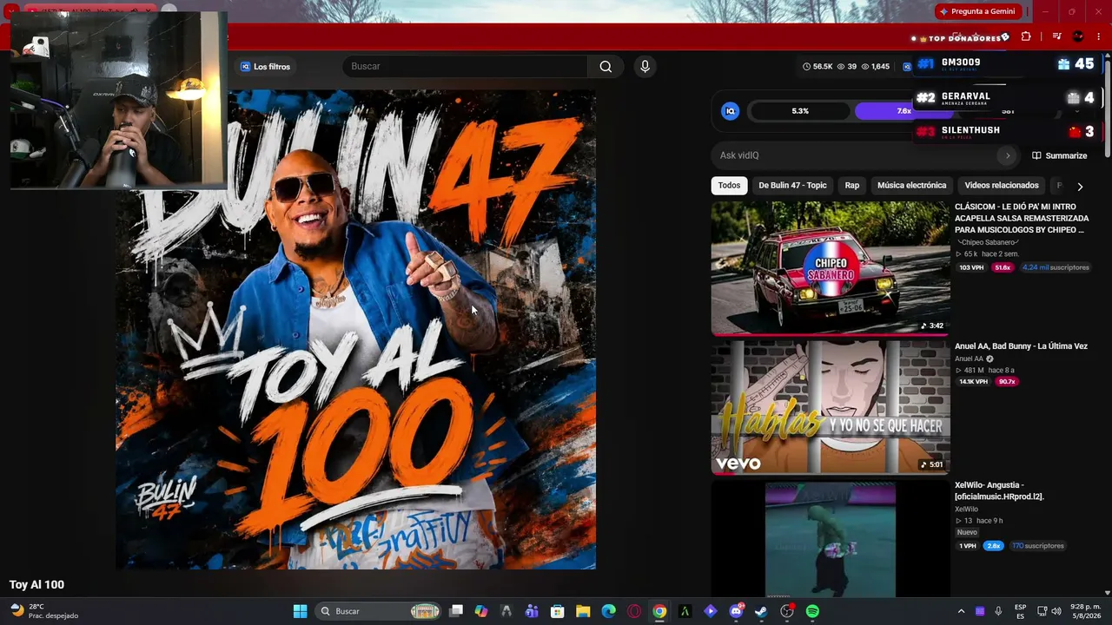Click the album cover artwork Toy Al 100

click(356, 330)
